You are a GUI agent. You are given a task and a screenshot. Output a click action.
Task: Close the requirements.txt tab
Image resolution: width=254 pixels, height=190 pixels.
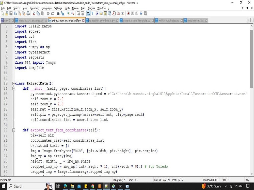206,21
